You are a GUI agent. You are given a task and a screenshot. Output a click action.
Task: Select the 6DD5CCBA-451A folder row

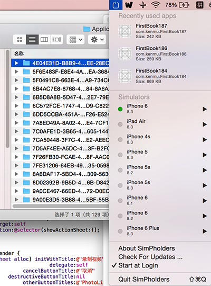(x=60, y=114)
